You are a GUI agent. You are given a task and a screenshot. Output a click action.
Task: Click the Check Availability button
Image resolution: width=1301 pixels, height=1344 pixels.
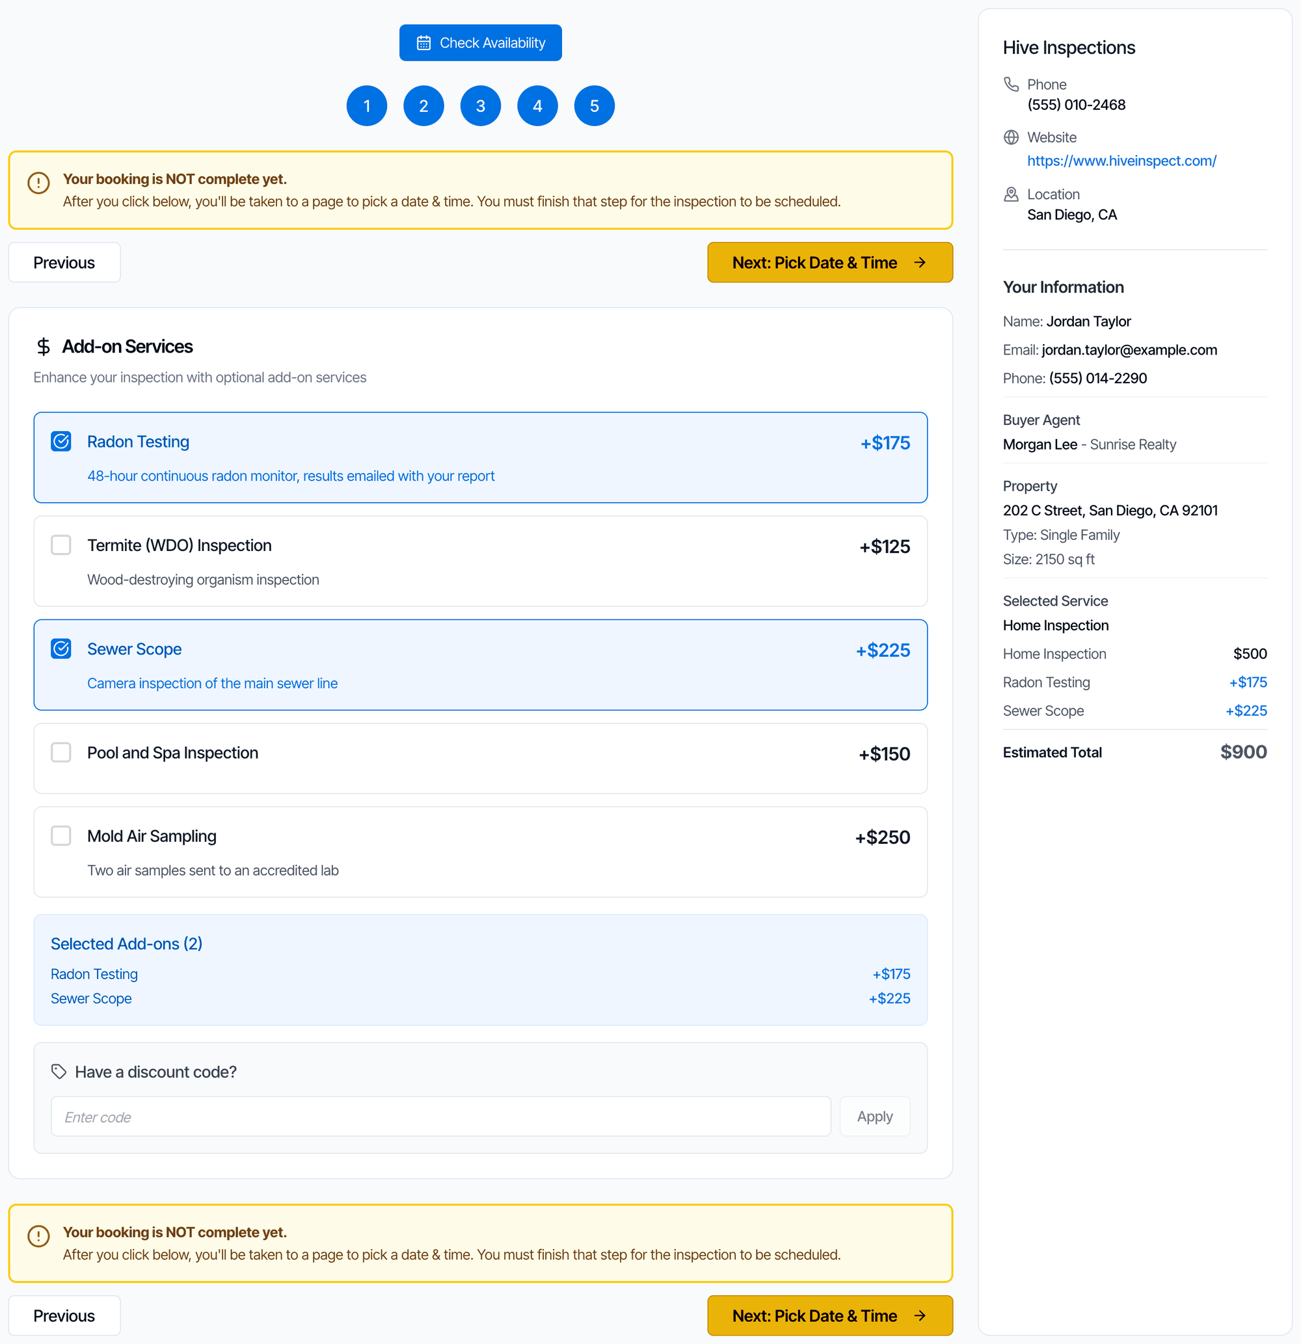pyautogui.click(x=481, y=42)
